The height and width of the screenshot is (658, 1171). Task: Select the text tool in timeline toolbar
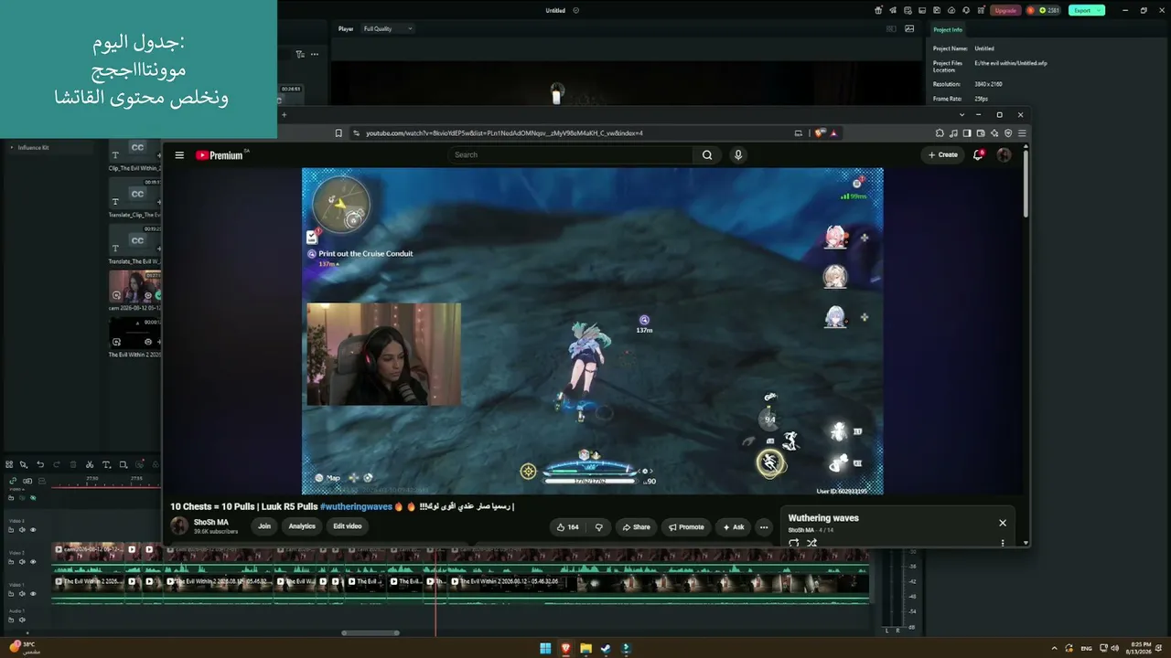106,464
